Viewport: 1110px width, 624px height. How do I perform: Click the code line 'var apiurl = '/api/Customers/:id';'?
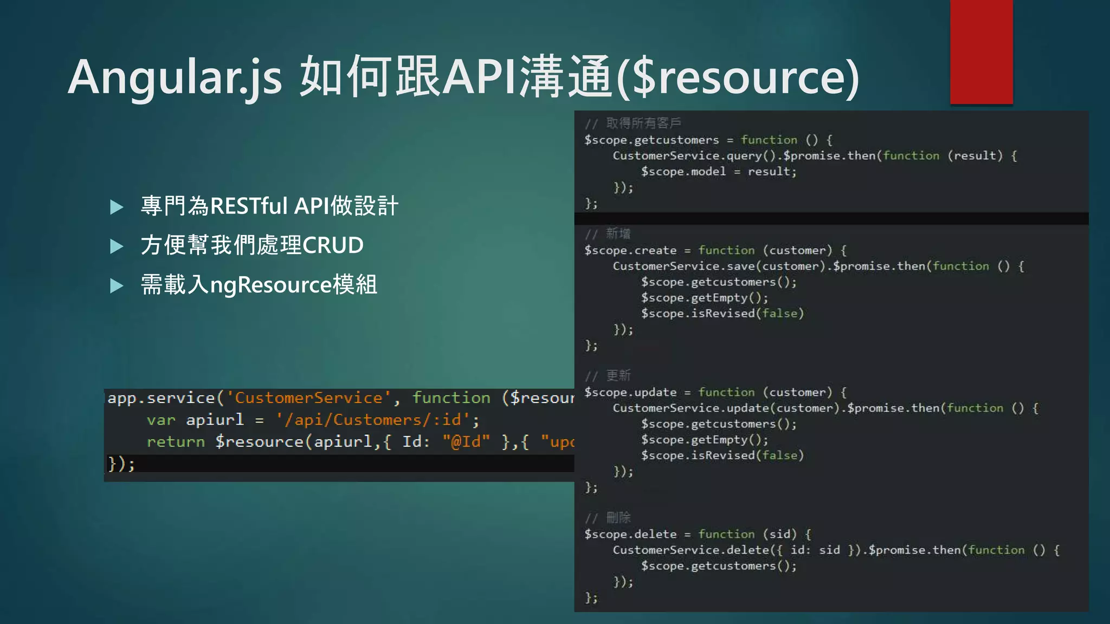[x=313, y=420]
